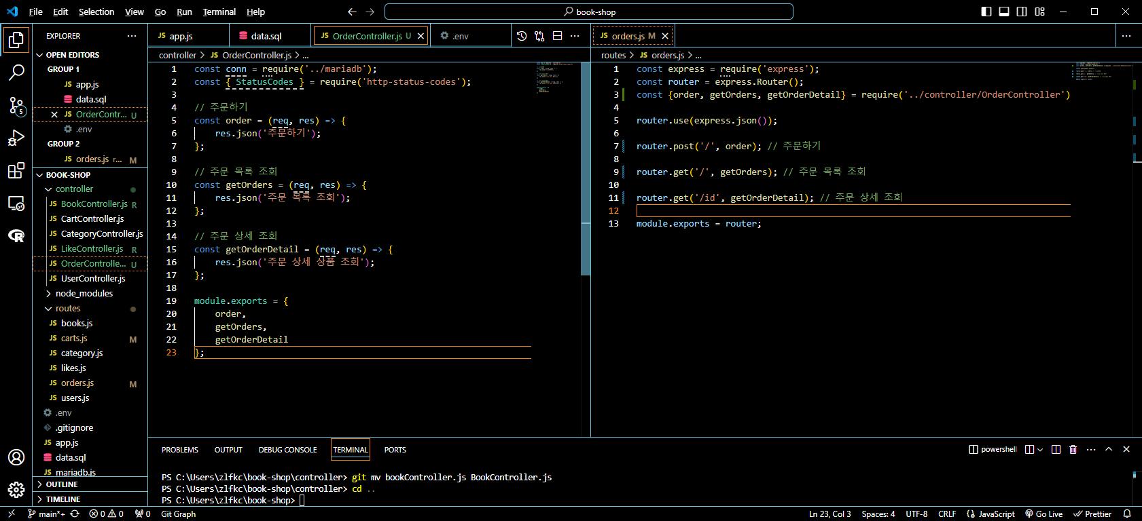
Task: Open the Explorer view in activity bar
Action: (16, 39)
